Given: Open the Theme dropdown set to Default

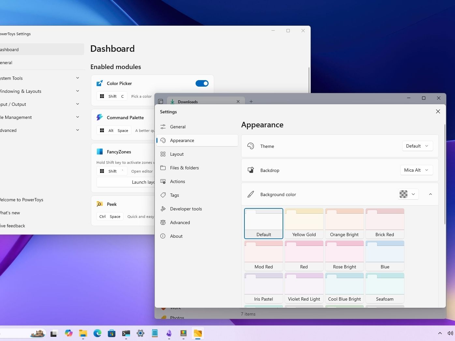Looking at the screenshot, I should (417, 146).
